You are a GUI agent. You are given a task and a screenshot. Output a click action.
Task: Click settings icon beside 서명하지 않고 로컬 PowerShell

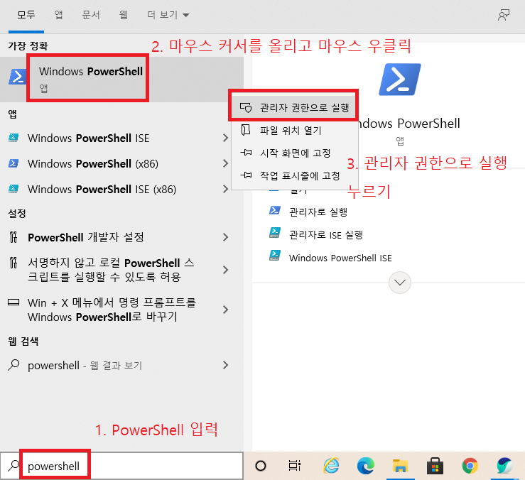coord(13,263)
